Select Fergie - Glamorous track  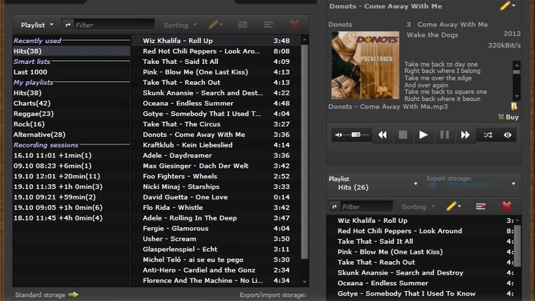point(216,229)
